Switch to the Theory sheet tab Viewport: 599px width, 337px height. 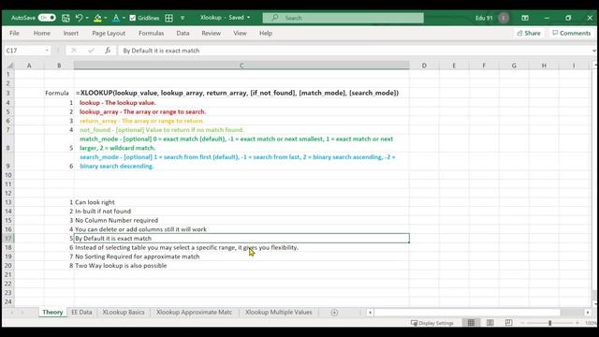[52, 312]
